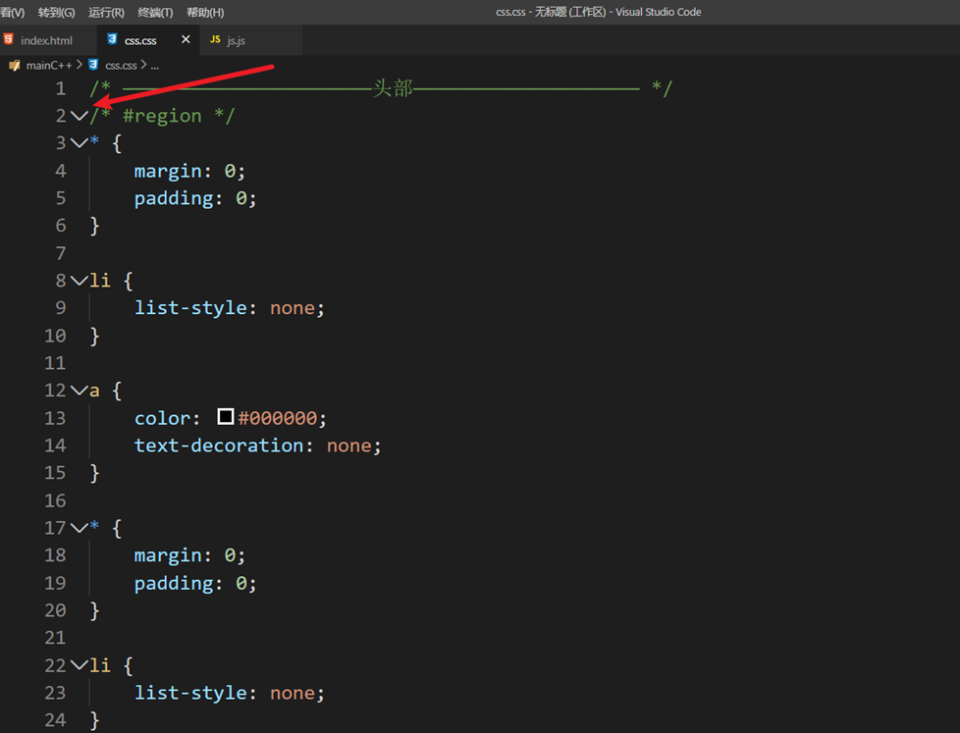Screen dimensions: 960x733
Task: Click the css.css icon in the breadcrumb bar
Action: pyautogui.click(x=94, y=65)
